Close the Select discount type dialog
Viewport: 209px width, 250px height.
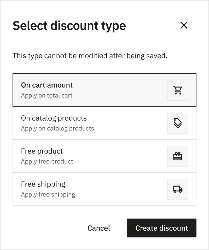click(184, 25)
